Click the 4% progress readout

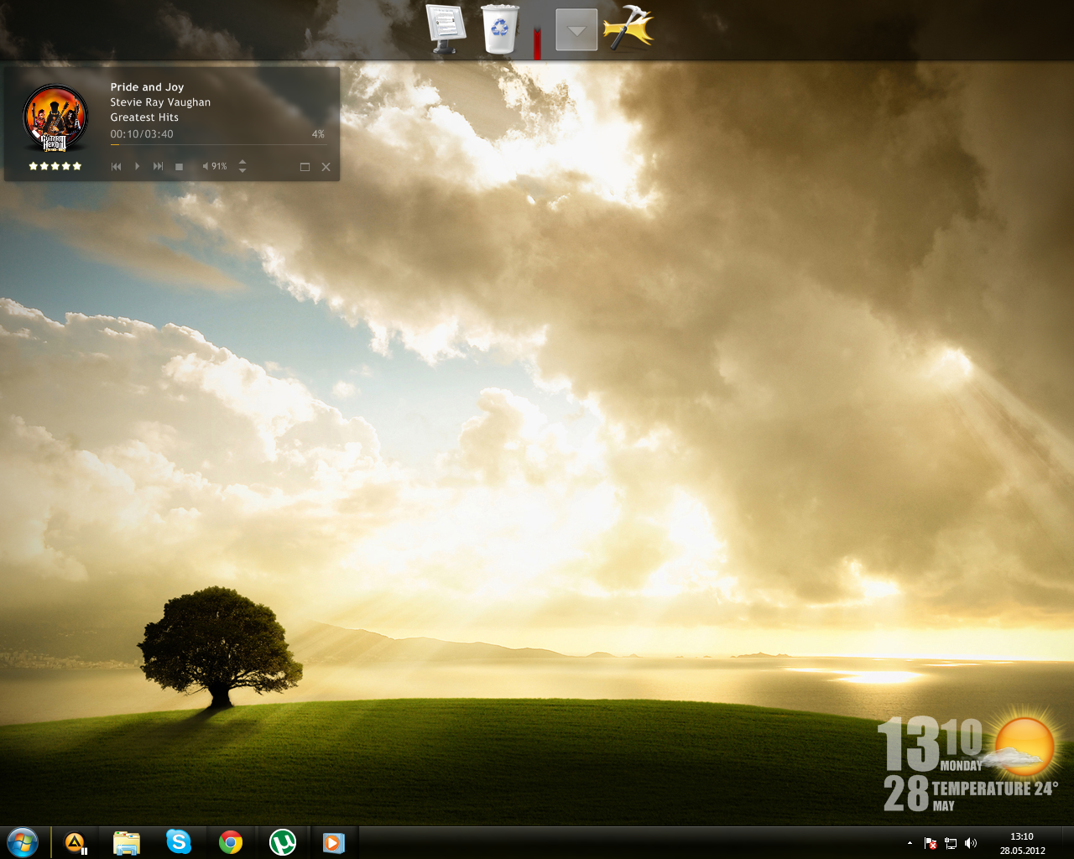tap(318, 134)
